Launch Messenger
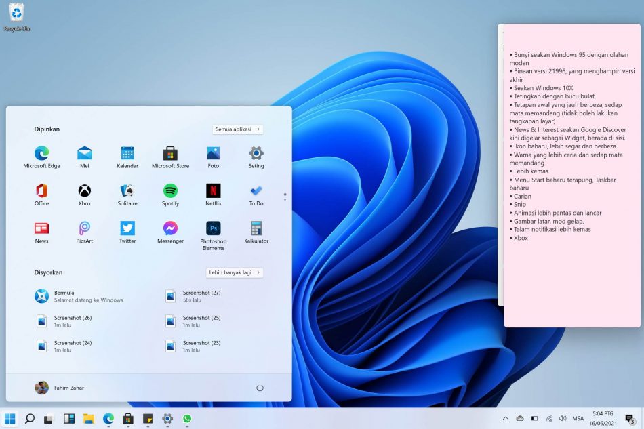 [x=170, y=232]
